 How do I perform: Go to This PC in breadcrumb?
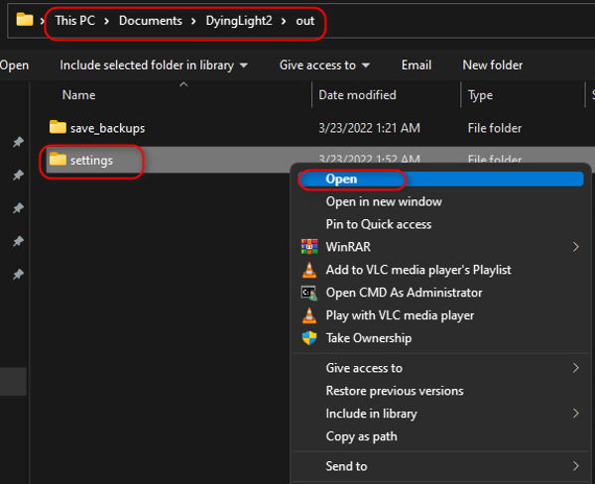(74, 21)
